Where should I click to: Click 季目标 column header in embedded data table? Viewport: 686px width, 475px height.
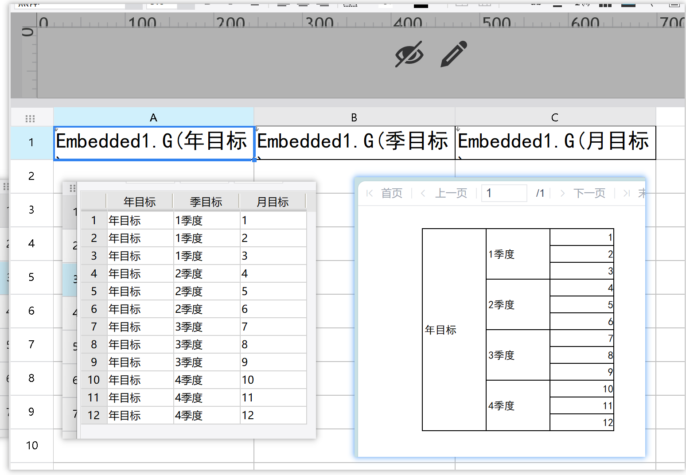click(x=206, y=202)
